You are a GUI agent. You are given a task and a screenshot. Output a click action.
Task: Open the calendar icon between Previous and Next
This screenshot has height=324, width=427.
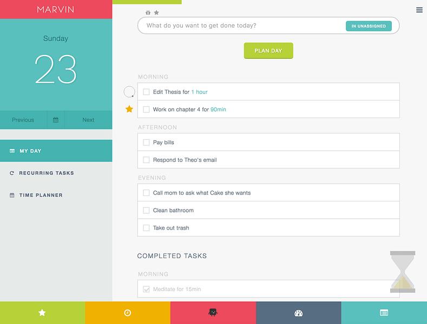tap(56, 120)
